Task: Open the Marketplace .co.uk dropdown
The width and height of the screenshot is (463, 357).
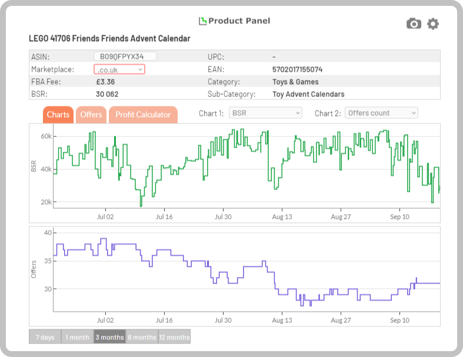Action: 119,69
